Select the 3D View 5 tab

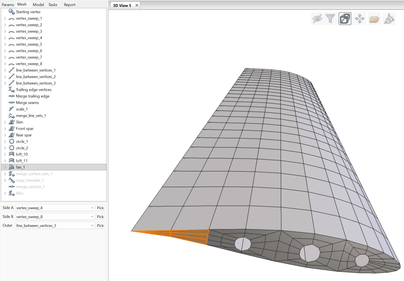click(x=126, y=5)
